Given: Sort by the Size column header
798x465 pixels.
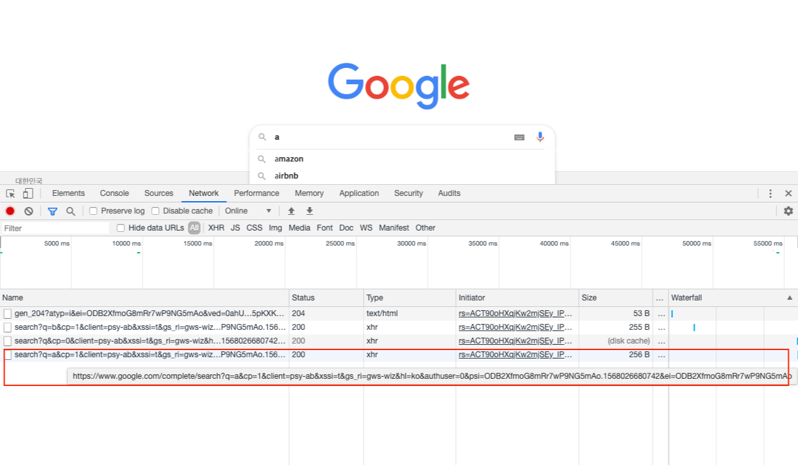Looking at the screenshot, I should pos(616,298).
